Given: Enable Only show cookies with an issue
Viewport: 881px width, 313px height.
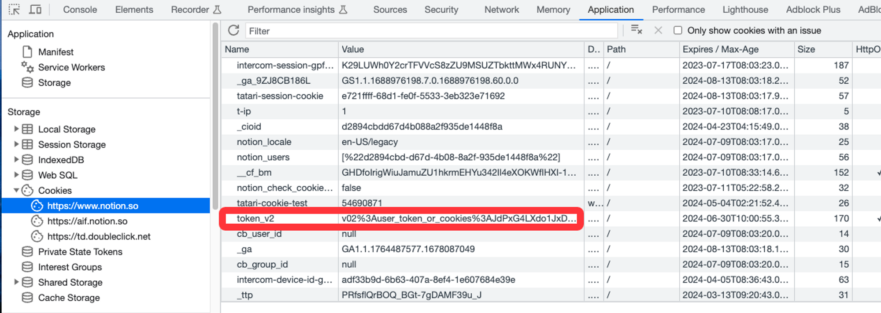Looking at the screenshot, I should point(678,30).
